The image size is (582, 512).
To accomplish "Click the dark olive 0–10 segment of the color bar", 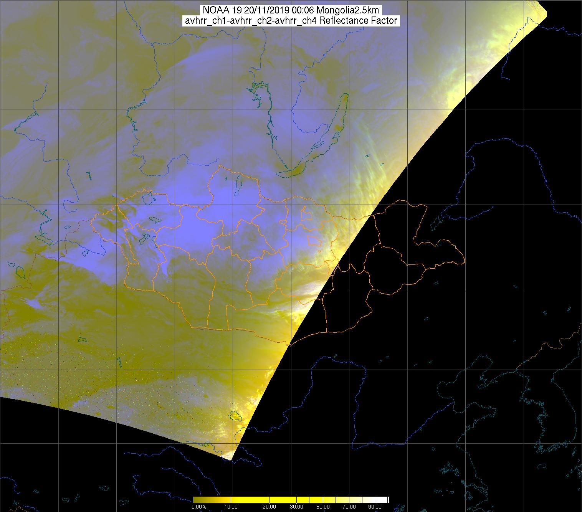I will tap(212, 500).
